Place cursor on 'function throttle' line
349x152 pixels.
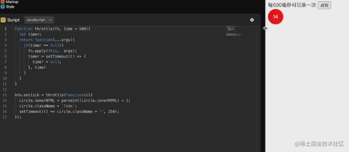52,29
